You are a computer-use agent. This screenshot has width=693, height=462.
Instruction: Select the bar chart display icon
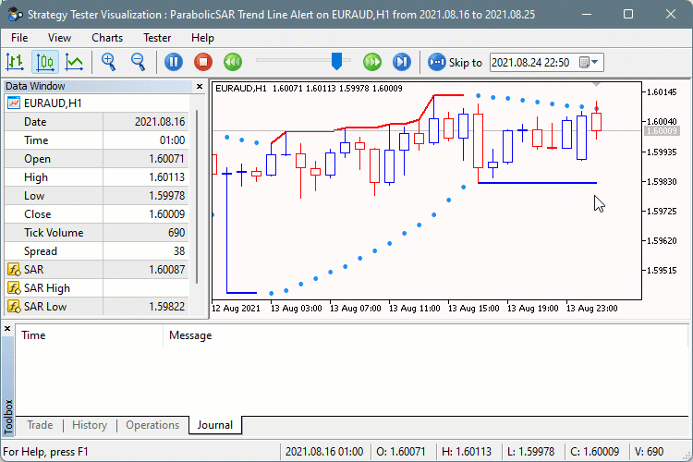pyautogui.click(x=15, y=62)
